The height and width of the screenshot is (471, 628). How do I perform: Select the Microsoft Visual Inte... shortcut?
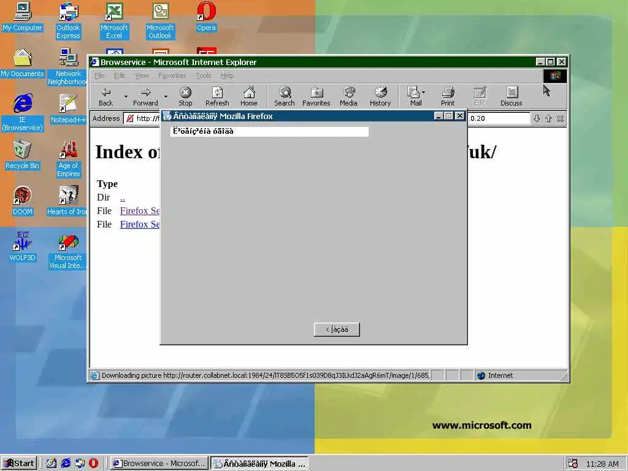pos(68,252)
